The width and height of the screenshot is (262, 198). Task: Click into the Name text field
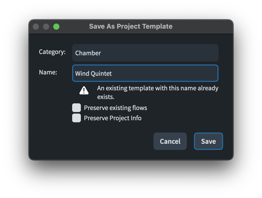[145, 73]
